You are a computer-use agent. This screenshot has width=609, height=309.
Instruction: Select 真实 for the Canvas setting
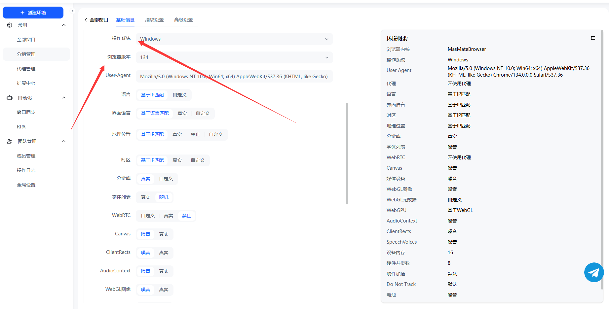[164, 234]
